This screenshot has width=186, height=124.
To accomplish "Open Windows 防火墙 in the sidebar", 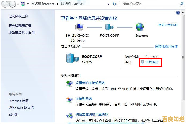I will tap(21, 108).
